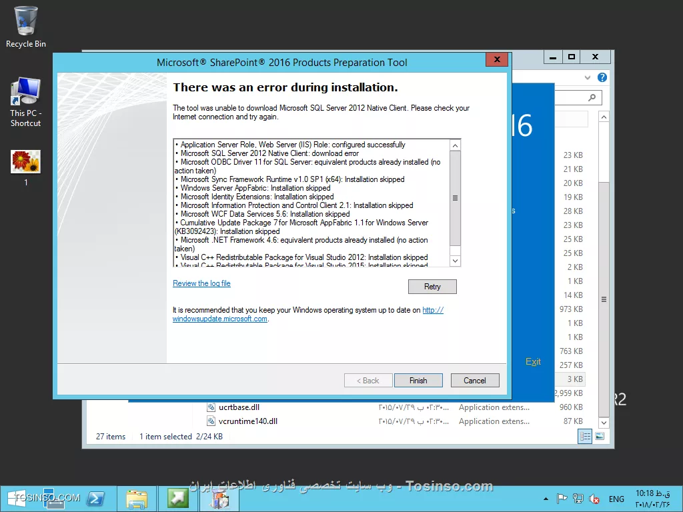Open the Start button on taskbar

point(16,499)
